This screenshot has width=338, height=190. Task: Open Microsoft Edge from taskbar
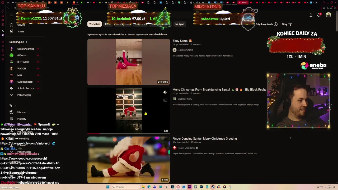click(x=149, y=187)
